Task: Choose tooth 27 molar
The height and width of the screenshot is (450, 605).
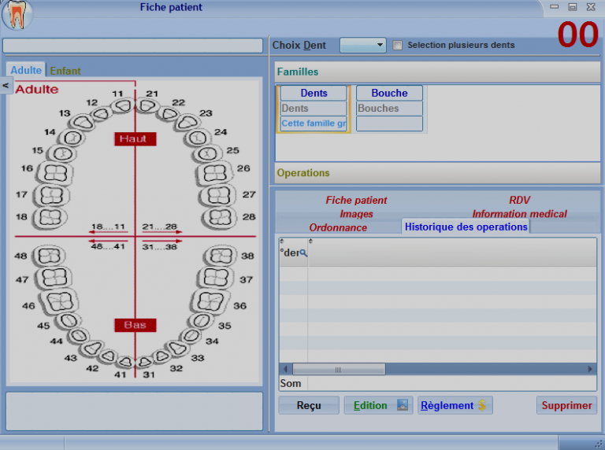Action: point(218,196)
